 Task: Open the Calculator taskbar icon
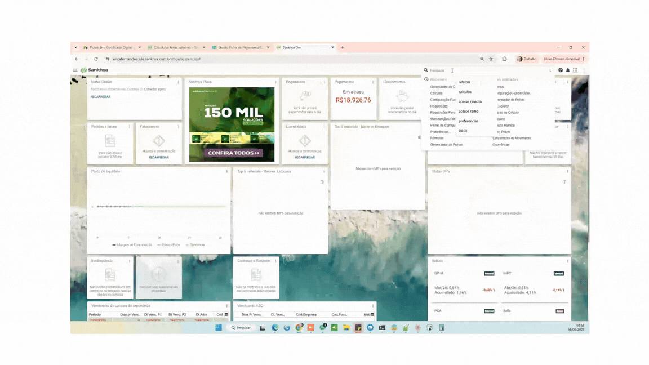coord(442,328)
